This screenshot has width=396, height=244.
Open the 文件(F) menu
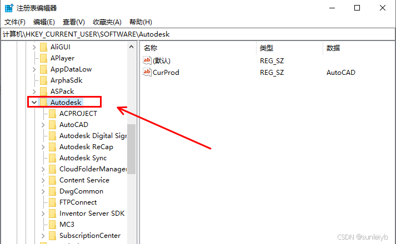(15, 22)
